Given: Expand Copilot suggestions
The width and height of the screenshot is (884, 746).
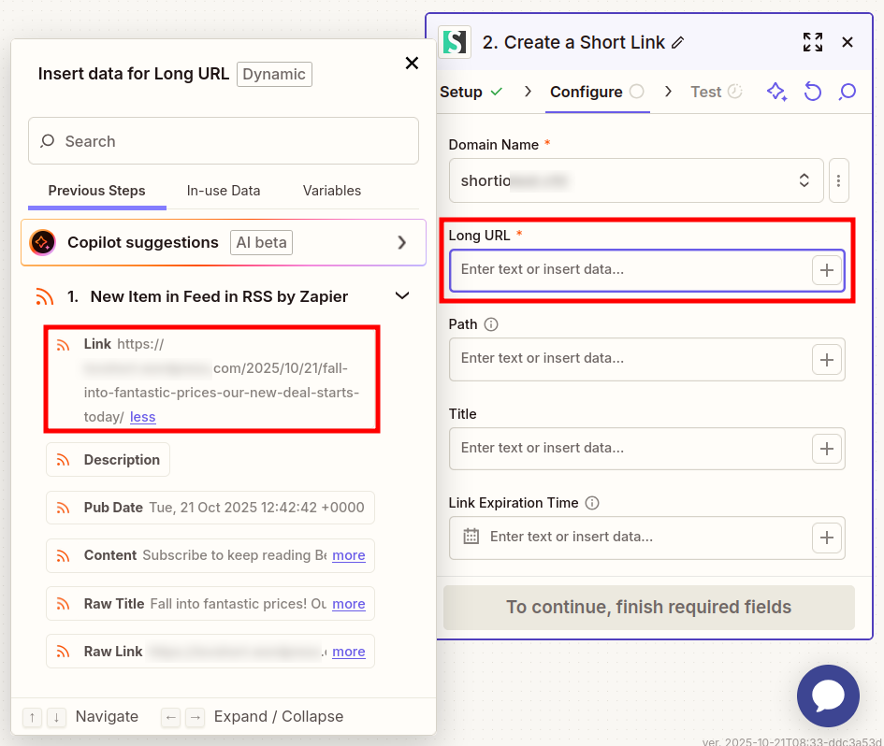Looking at the screenshot, I should coord(402,243).
